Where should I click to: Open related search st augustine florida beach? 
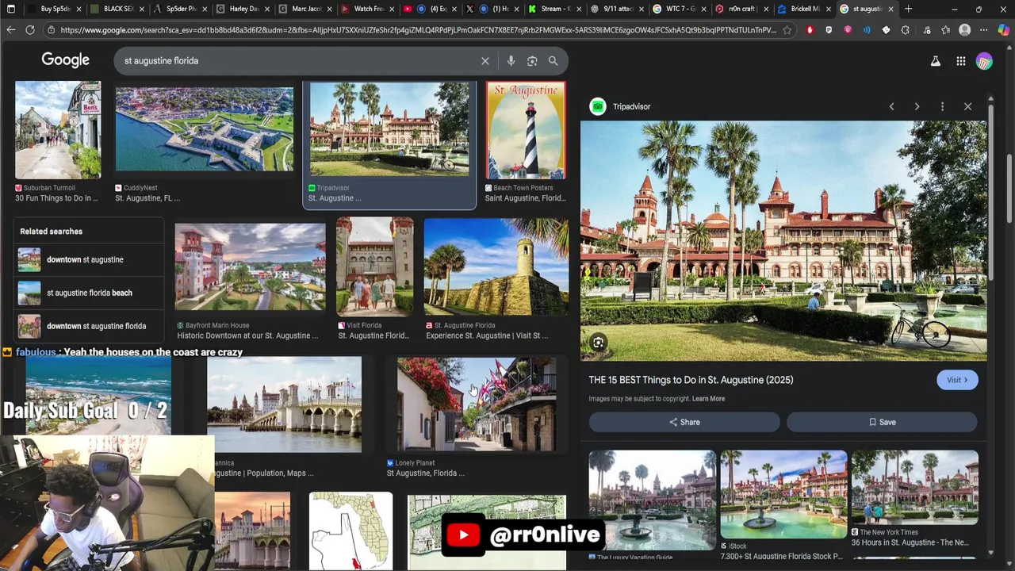click(x=88, y=293)
